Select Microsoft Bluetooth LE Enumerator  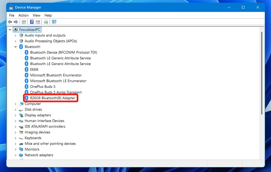pos(58,81)
